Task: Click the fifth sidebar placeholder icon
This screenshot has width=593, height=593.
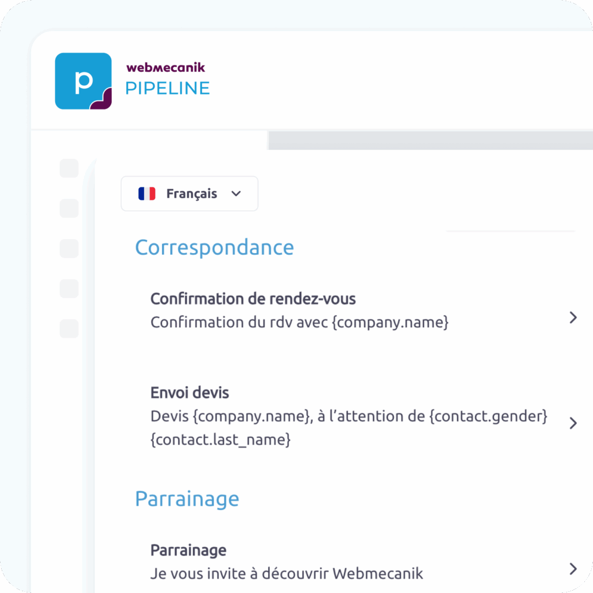Action: pos(69,329)
